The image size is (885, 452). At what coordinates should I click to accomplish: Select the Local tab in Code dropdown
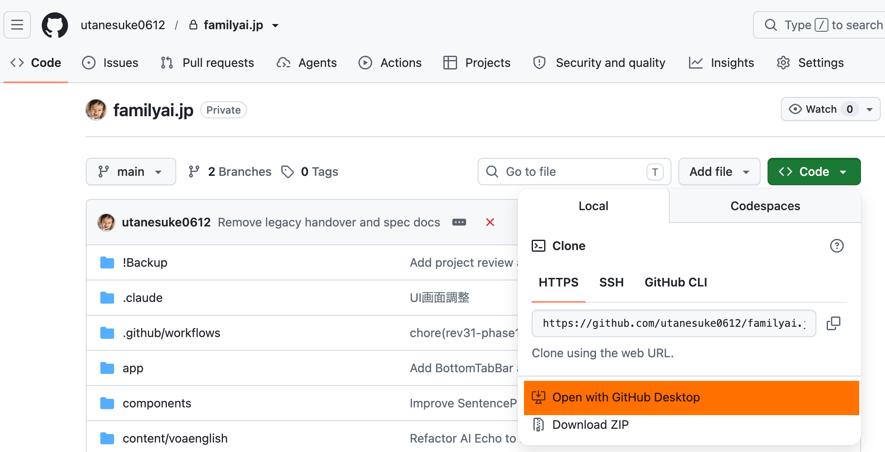pos(593,206)
